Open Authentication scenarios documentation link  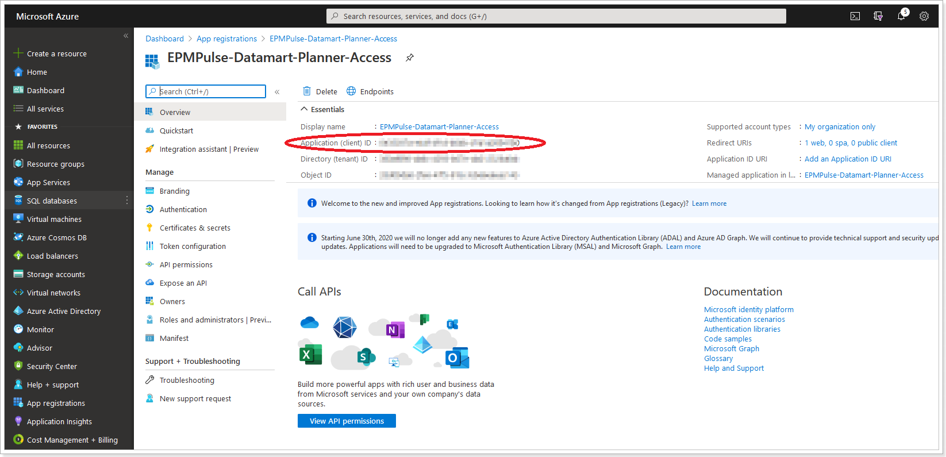pyautogui.click(x=744, y=319)
